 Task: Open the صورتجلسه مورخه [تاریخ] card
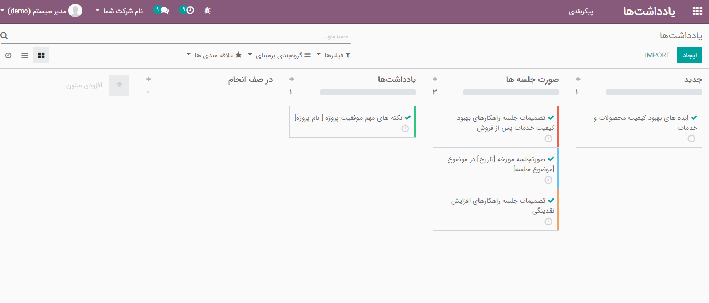[x=495, y=168]
